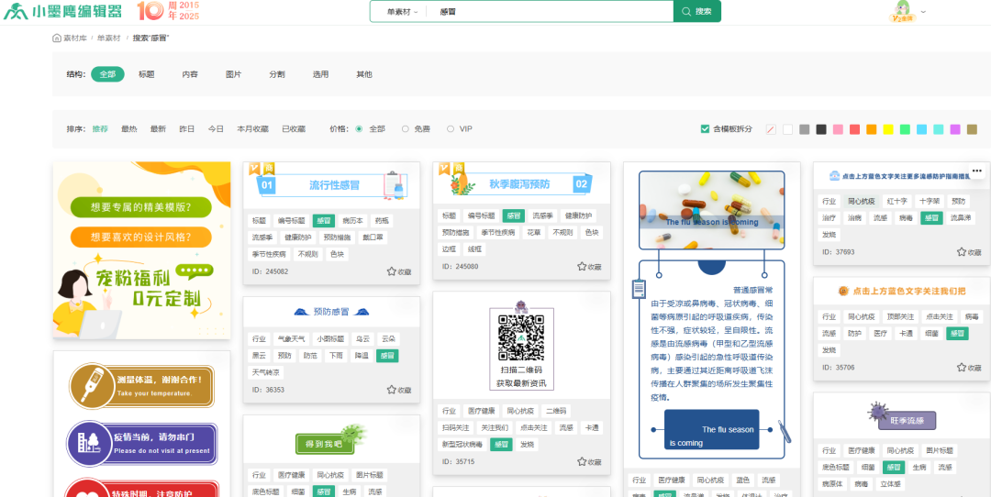Select the 全部 price radio button
The image size is (991, 497).
click(359, 128)
